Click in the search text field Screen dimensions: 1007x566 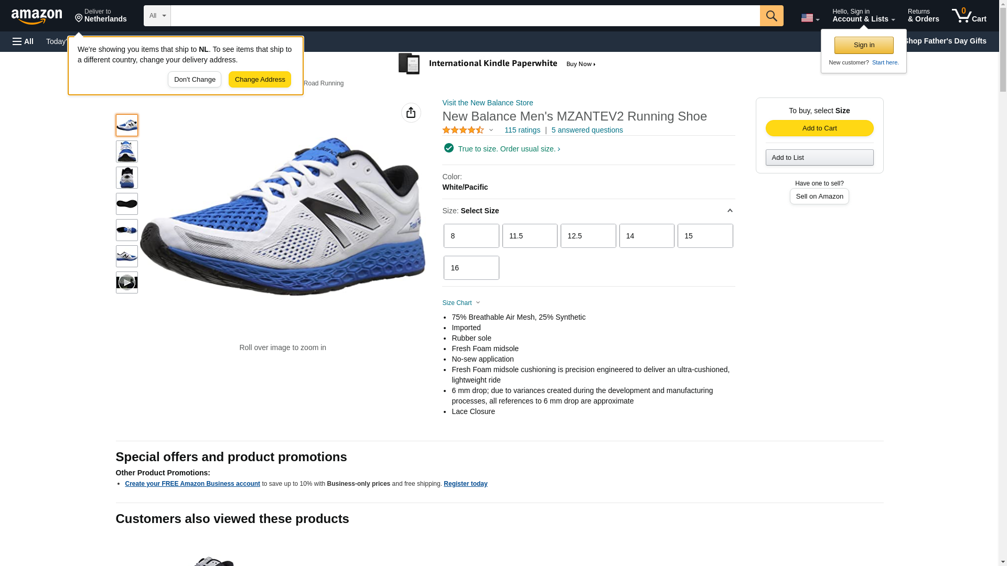coord(465,16)
